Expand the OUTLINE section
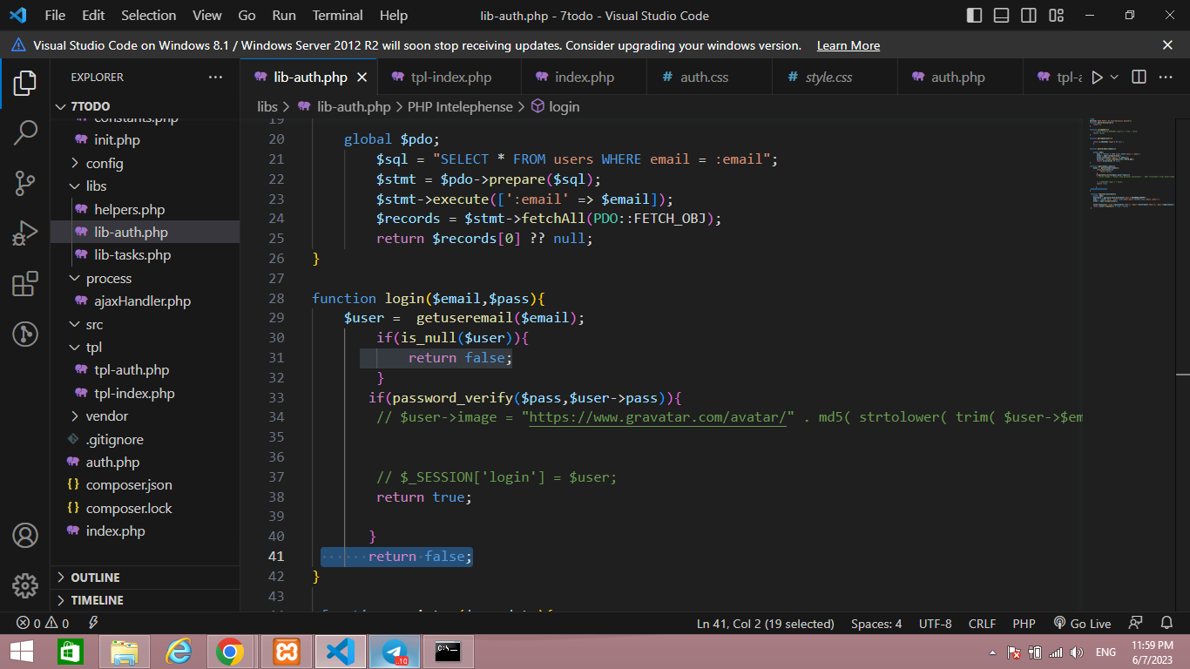The height and width of the screenshot is (669, 1190). (x=144, y=578)
